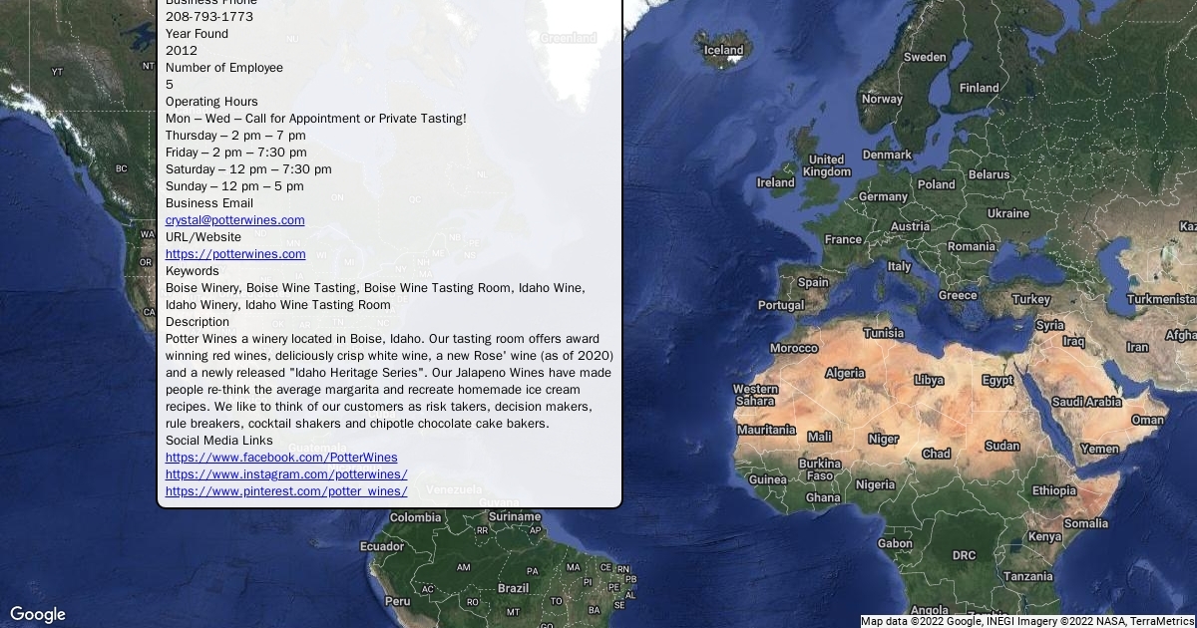
Task: Click the Google logo on the map
Action: (38, 614)
